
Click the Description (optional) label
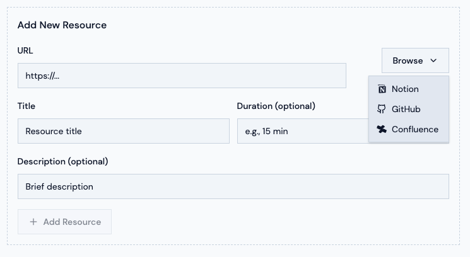(x=62, y=161)
